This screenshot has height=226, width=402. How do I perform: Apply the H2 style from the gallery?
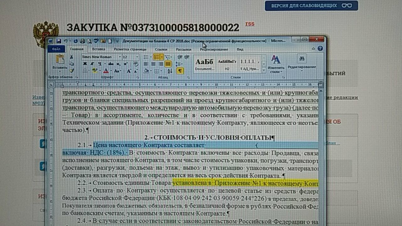click(227, 64)
